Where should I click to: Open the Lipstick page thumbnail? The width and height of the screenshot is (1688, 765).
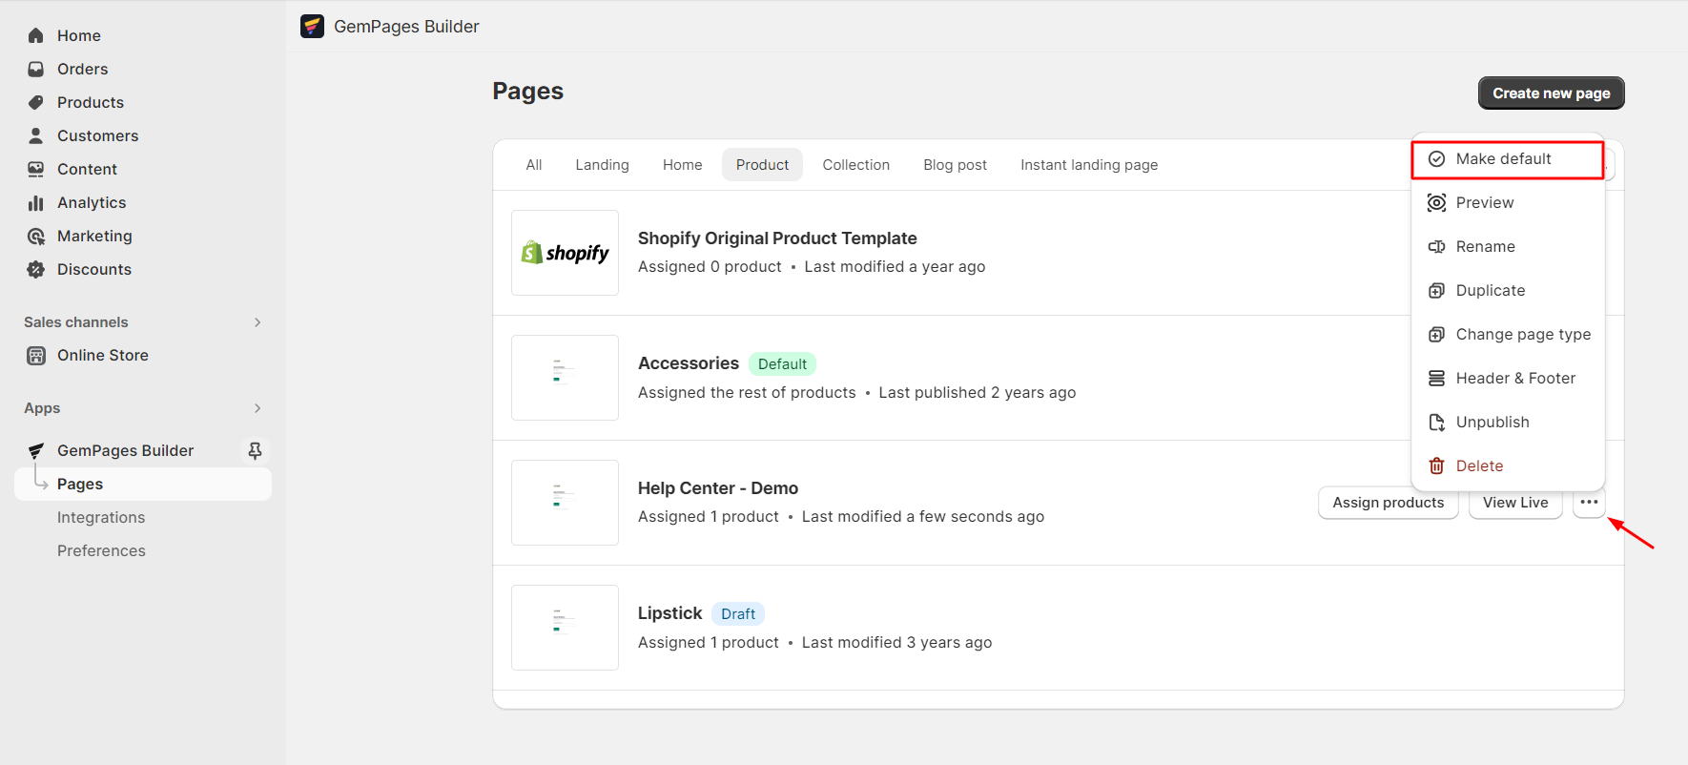pos(565,628)
